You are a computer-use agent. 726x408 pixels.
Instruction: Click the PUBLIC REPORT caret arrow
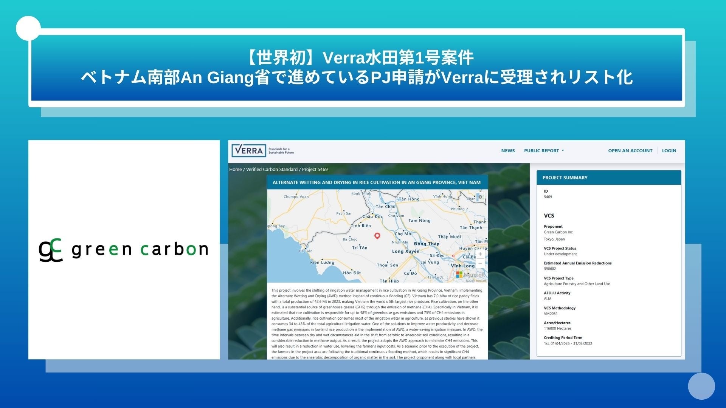tap(563, 151)
